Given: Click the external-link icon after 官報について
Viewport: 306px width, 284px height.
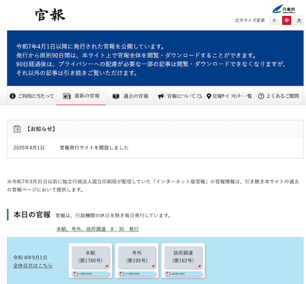Looking at the screenshot, I should [x=200, y=96].
